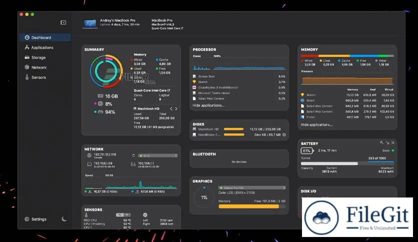
Task: Click the Finder icon in Memory list
Action: tap(302, 117)
